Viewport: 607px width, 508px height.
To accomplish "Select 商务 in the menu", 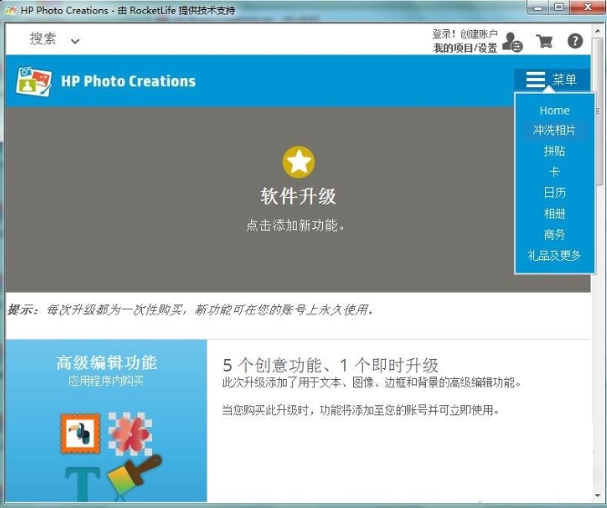I will click(554, 234).
